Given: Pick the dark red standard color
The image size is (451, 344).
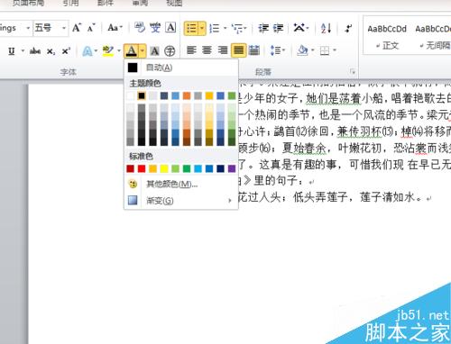Looking at the screenshot, I should (x=130, y=168).
